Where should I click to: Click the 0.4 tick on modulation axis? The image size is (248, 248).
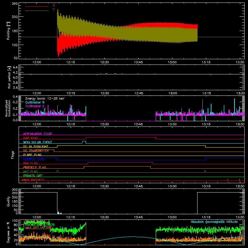[x=15, y=97]
